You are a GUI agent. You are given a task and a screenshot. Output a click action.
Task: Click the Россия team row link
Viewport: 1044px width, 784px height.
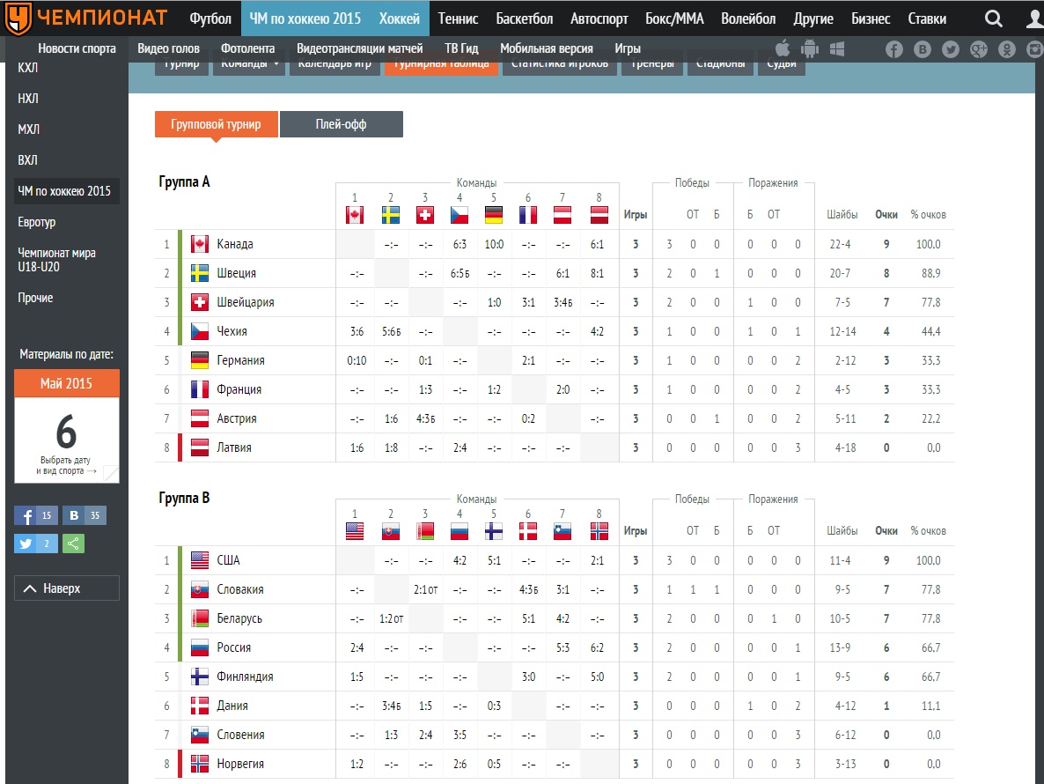[233, 647]
